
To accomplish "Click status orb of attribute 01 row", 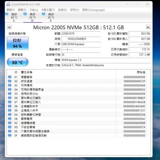I will click(x=10, y=77).
